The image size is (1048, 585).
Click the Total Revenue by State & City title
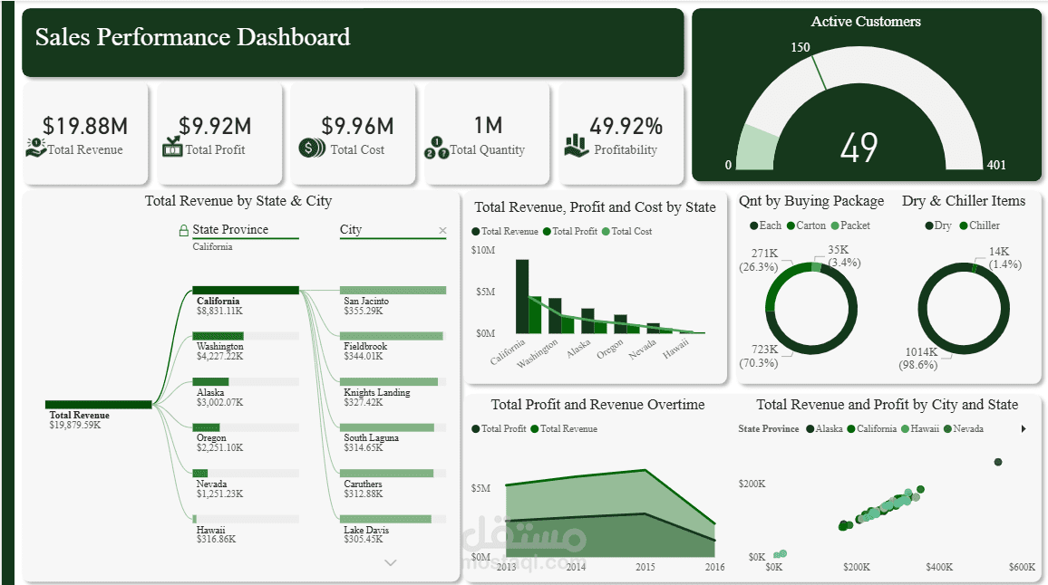(x=238, y=201)
